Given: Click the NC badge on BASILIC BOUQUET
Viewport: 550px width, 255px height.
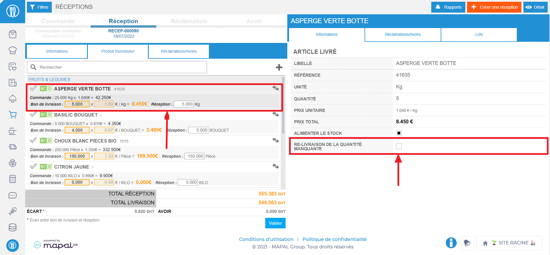Looking at the screenshot, I should (x=43, y=115).
